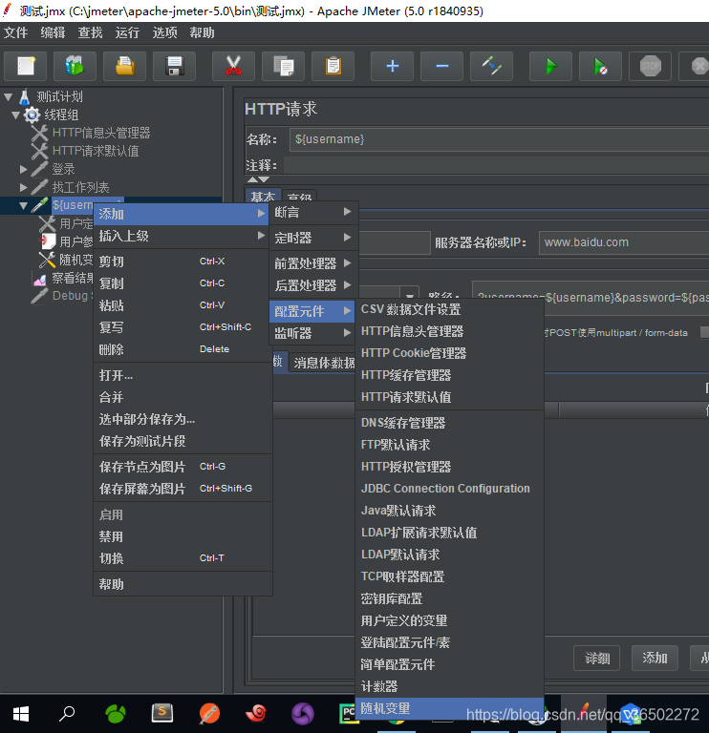Click the collapse arrows below 注释 field
Viewport: 709px width, 733px height.
pyautogui.click(x=258, y=179)
